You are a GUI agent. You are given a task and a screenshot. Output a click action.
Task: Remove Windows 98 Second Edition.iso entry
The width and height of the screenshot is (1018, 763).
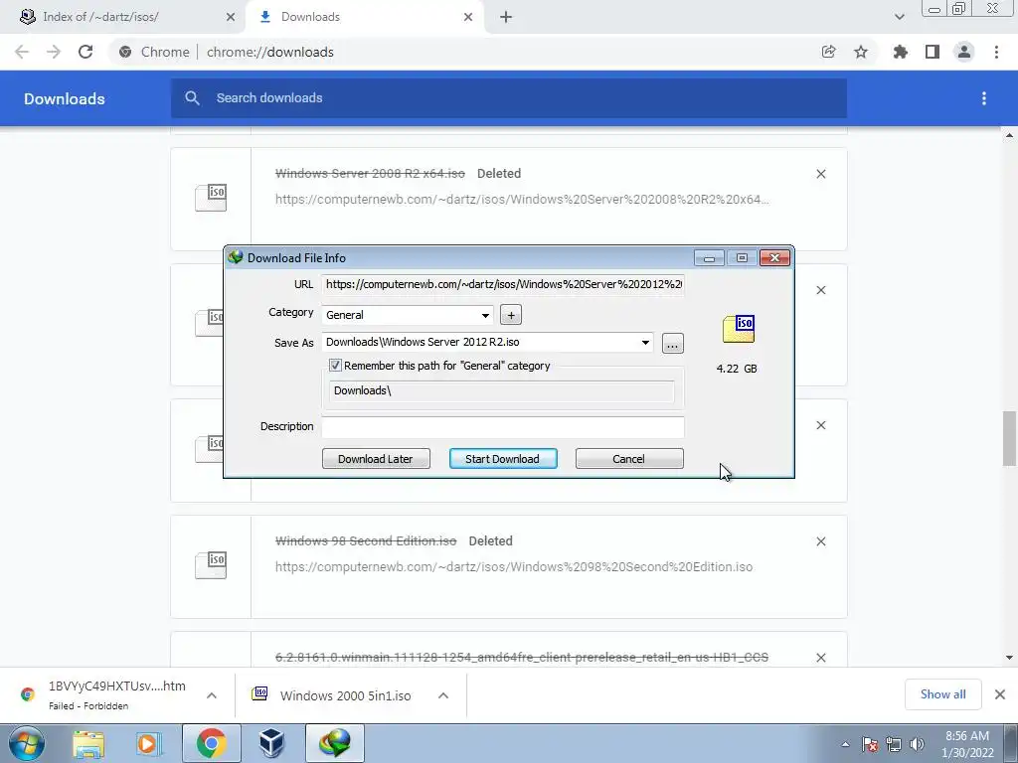click(821, 541)
